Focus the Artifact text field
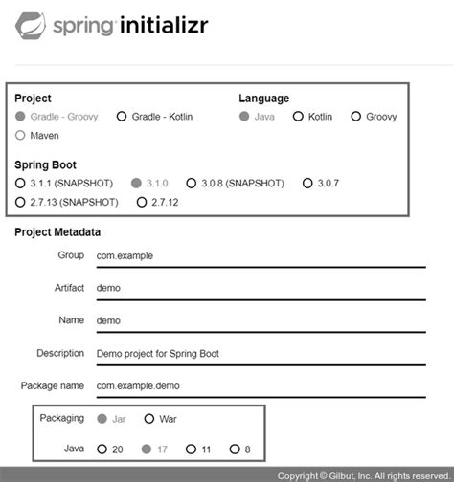The image size is (454, 482). coord(261,289)
